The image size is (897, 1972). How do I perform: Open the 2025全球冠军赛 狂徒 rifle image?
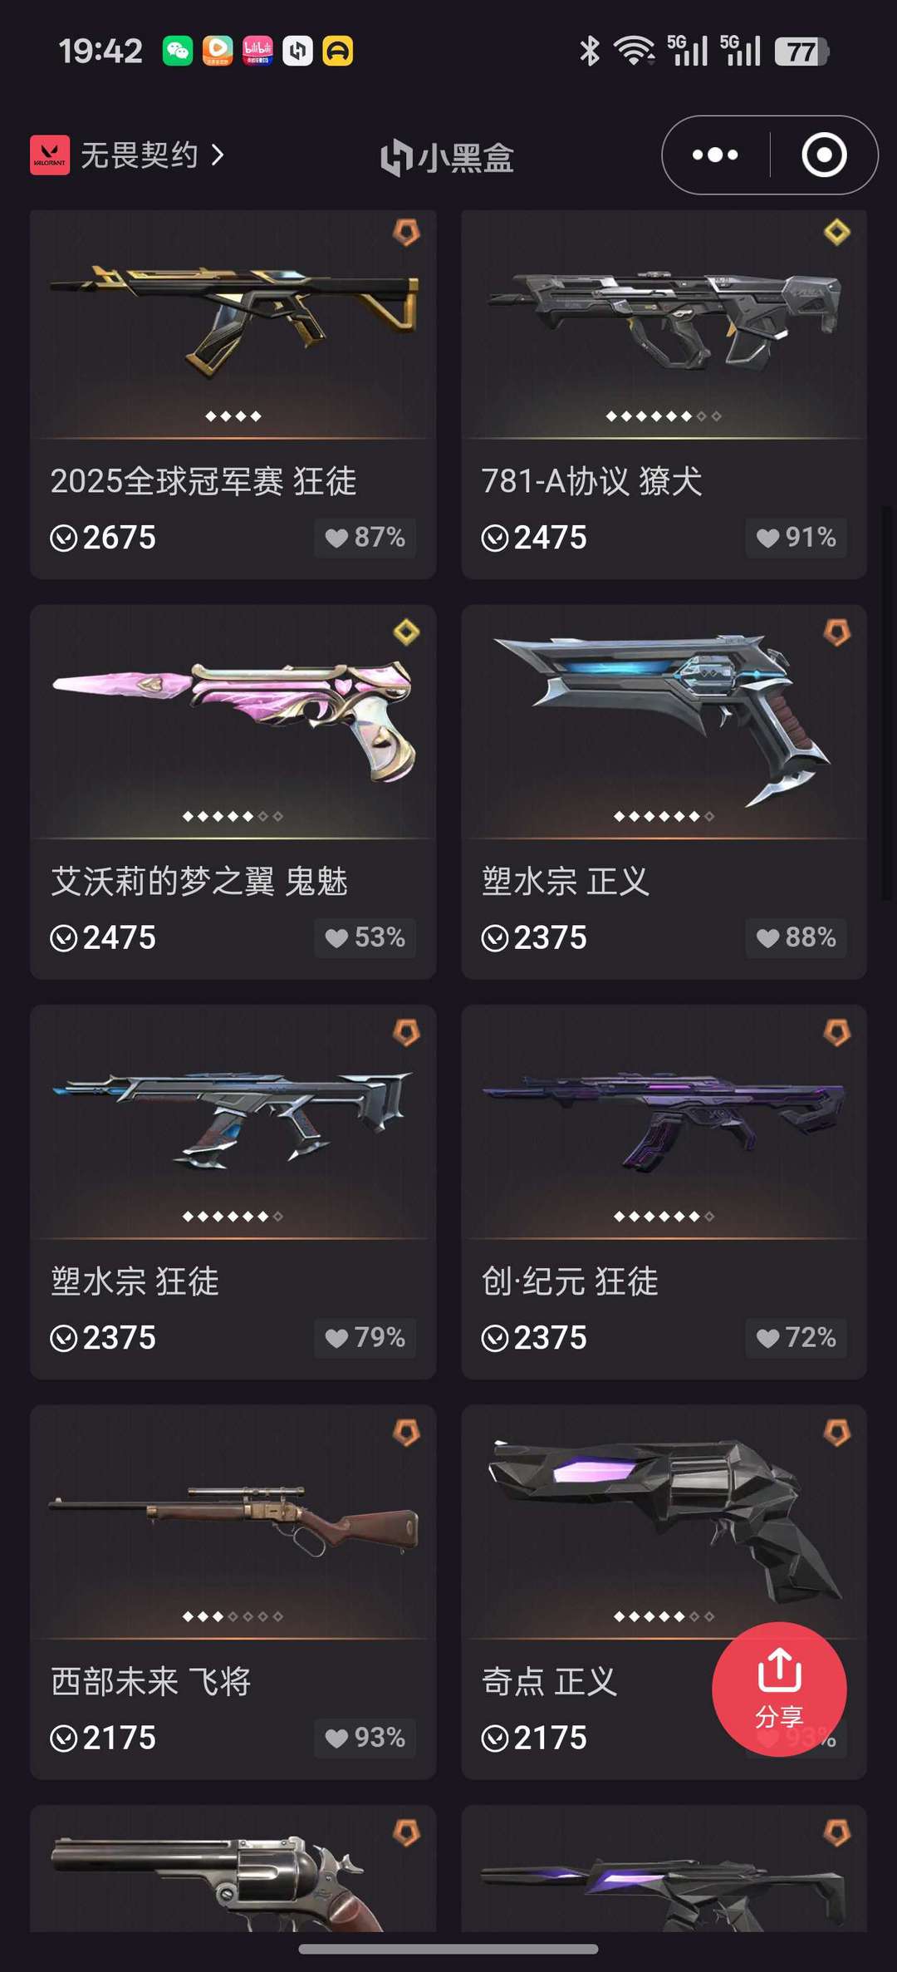click(234, 320)
